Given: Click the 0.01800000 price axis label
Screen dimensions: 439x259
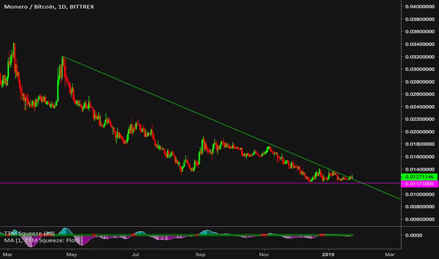Looking at the screenshot, I should tap(420, 144).
